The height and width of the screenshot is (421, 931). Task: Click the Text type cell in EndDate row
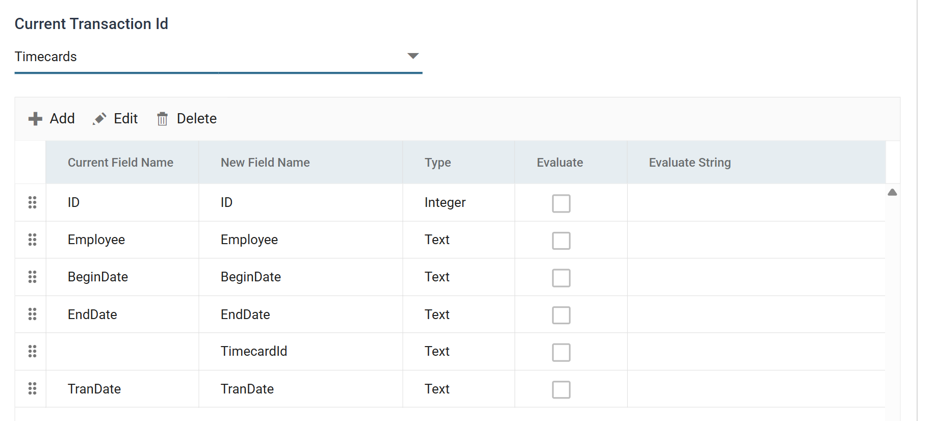tap(459, 314)
